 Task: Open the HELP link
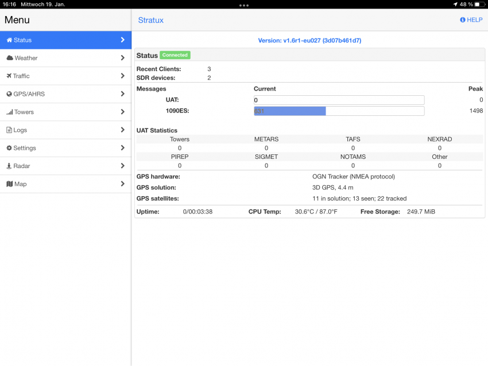(x=471, y=20)
